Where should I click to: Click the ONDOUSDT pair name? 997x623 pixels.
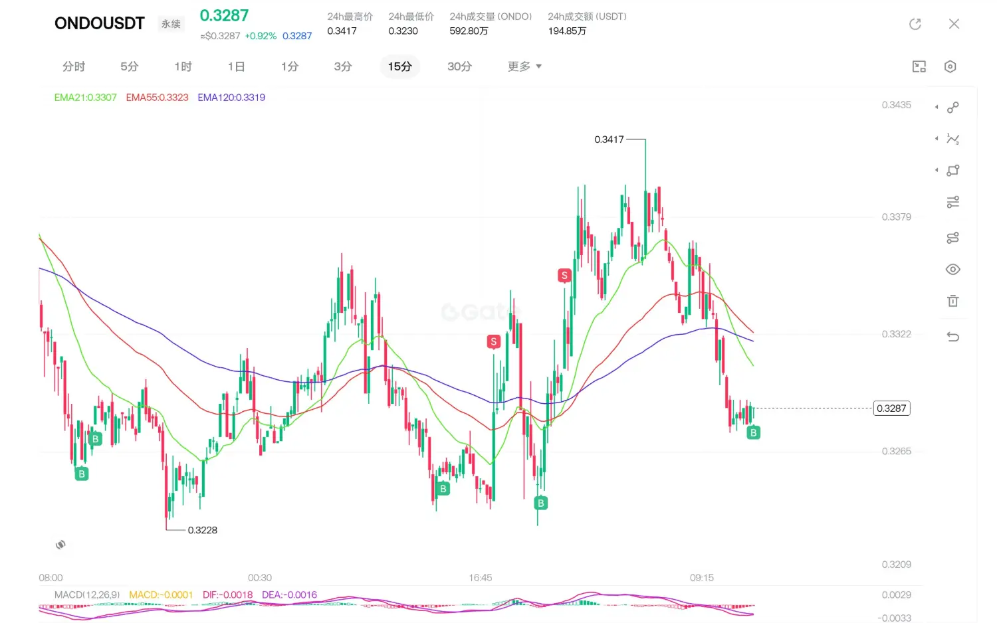100,23
